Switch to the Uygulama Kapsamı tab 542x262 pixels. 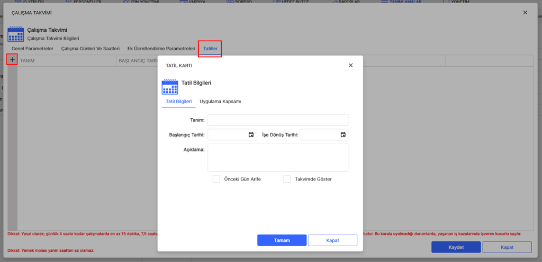point(220,101)
